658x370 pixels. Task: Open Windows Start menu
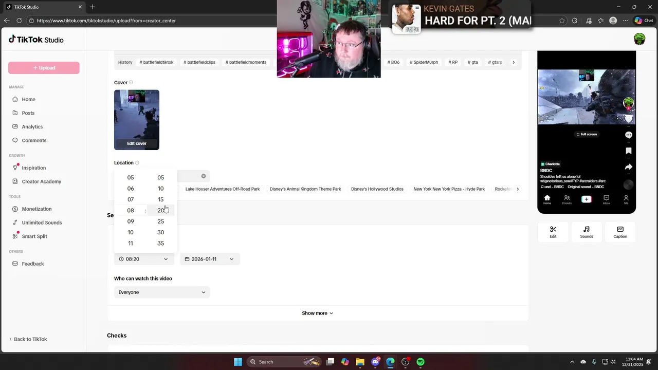tap(238, 362)
